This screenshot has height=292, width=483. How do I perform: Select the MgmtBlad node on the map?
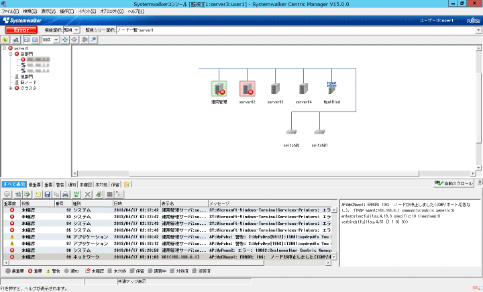(332, 88)
